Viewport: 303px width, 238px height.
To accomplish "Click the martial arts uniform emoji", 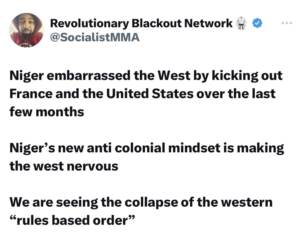I will 242,24.
